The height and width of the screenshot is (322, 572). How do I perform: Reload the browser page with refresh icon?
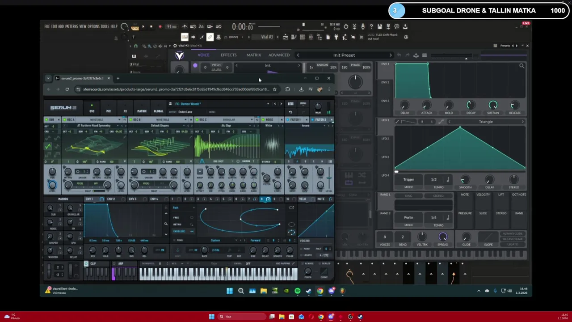tap(67, 89)
